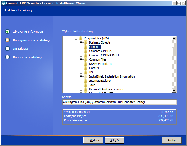Screen dimensions: 187x146
Task: Click the orange Konfigurowanie instalacji step indicator
Action: pyautogui.click(x=7, y=40)
